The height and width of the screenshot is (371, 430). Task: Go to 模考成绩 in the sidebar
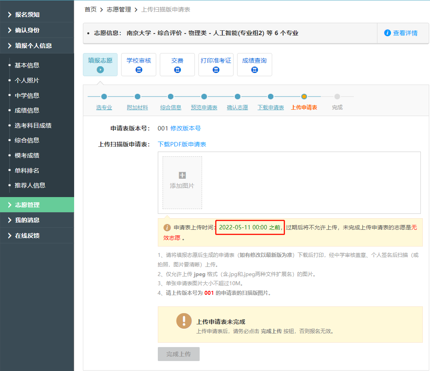[27, 156]
